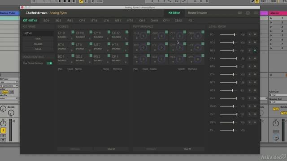Click the keyboard icon in plugin header
This screenshot has width=287, height=161.
tap(240, 13)
